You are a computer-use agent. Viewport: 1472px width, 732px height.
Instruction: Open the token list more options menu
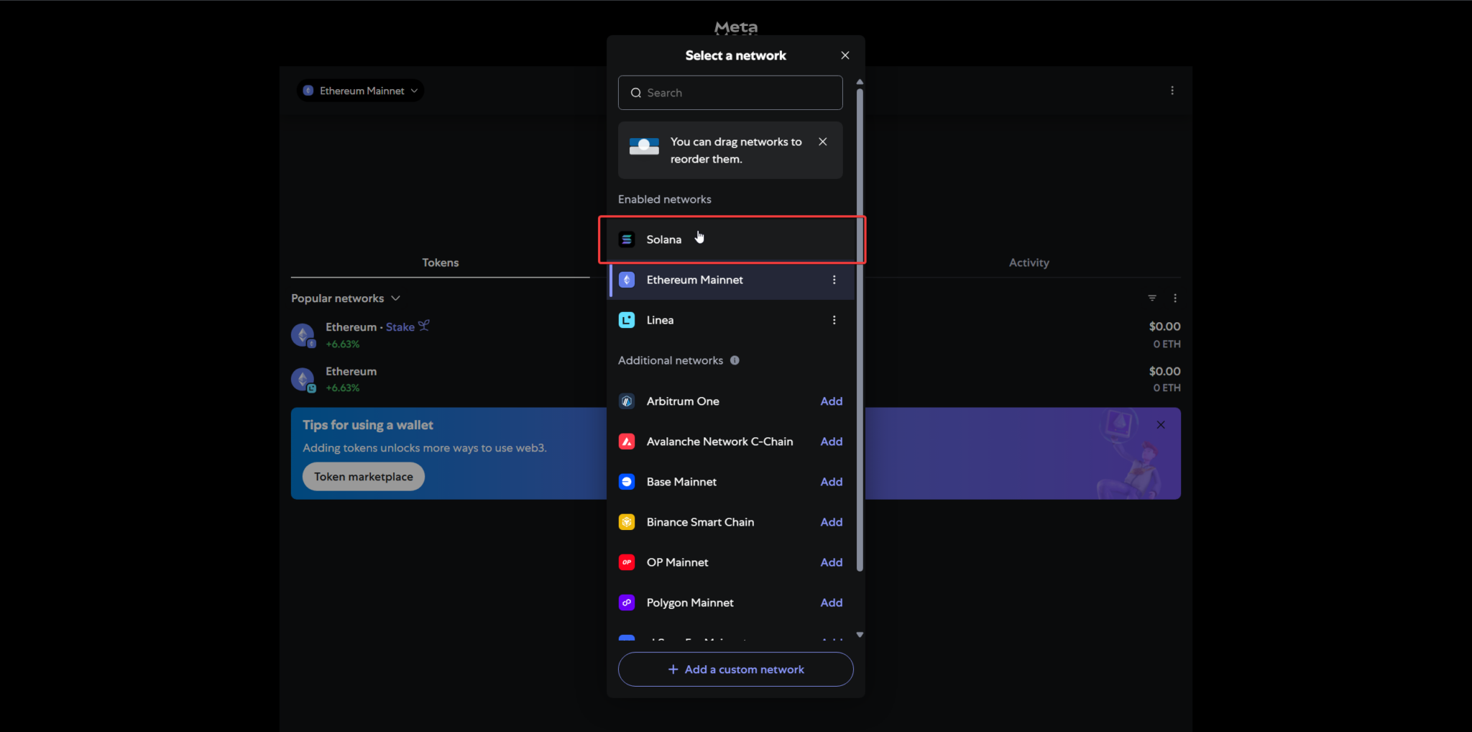coord(1174,298)
